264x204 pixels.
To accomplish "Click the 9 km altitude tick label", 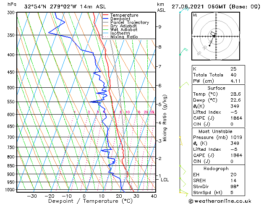I will pos(159,27).
